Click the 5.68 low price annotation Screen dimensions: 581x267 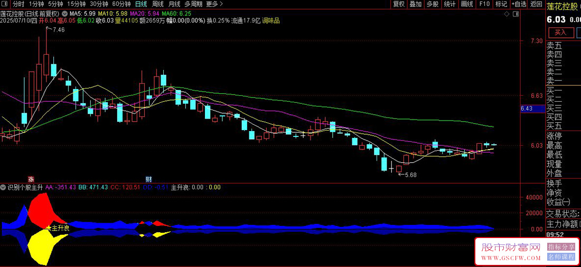tap(410, 175)
